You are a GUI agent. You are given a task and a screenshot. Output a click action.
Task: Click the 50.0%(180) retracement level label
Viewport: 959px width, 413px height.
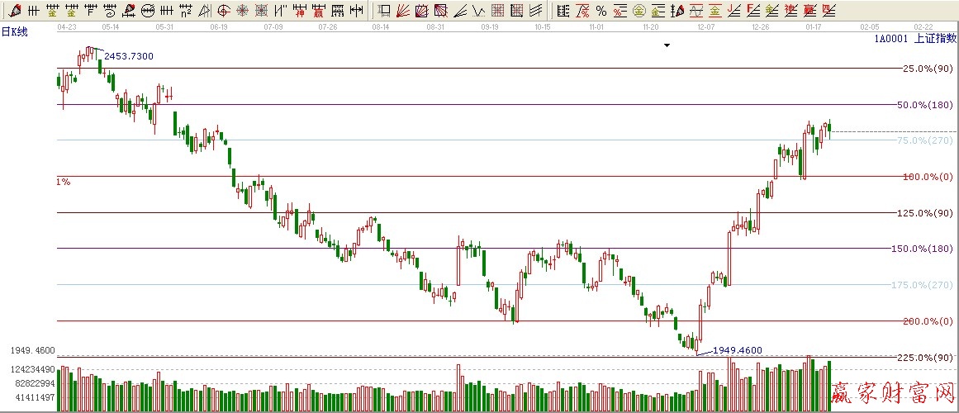coord(924,105)
